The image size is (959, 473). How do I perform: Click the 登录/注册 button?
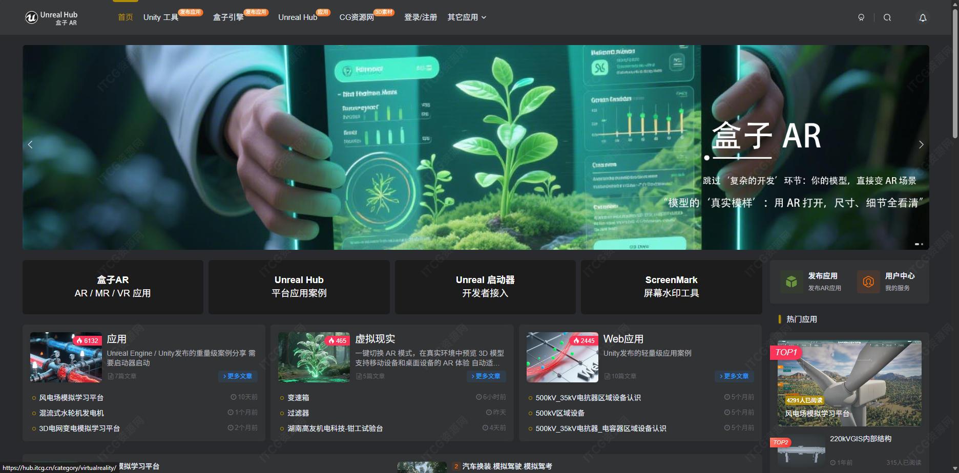click(420, 17)
